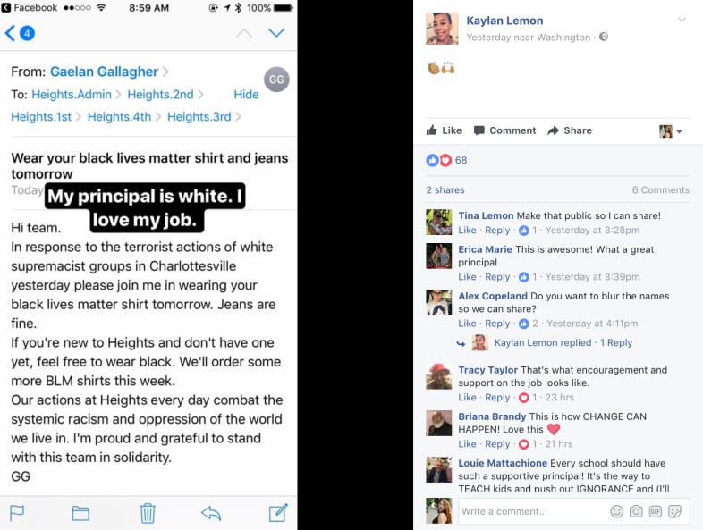
Task: Click the Write a comment field
Action: point(533,511)
